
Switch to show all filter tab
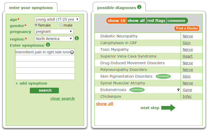[136, 21]
